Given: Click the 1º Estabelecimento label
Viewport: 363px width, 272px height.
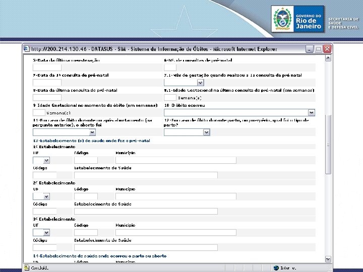Looking at the screenshot, I should (54, 147).
